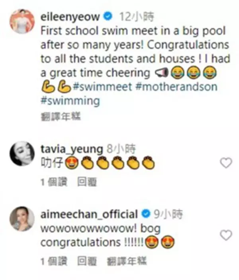The height and width of the screenshot is (280, 239).
Task: View the 1 個讚 count under tavia_yeung's comment
Action: tap(54, 182)
